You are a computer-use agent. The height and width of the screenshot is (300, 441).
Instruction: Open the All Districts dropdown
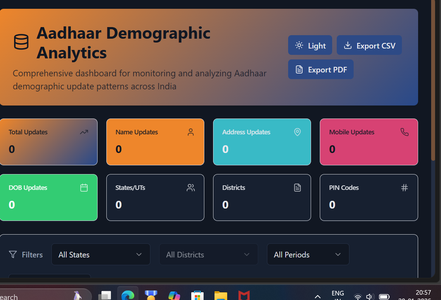[x=209, y=254]
